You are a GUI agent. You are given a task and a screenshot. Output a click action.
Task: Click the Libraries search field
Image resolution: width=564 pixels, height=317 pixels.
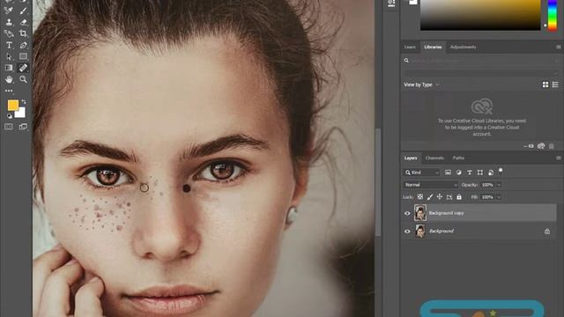(482, 61)
